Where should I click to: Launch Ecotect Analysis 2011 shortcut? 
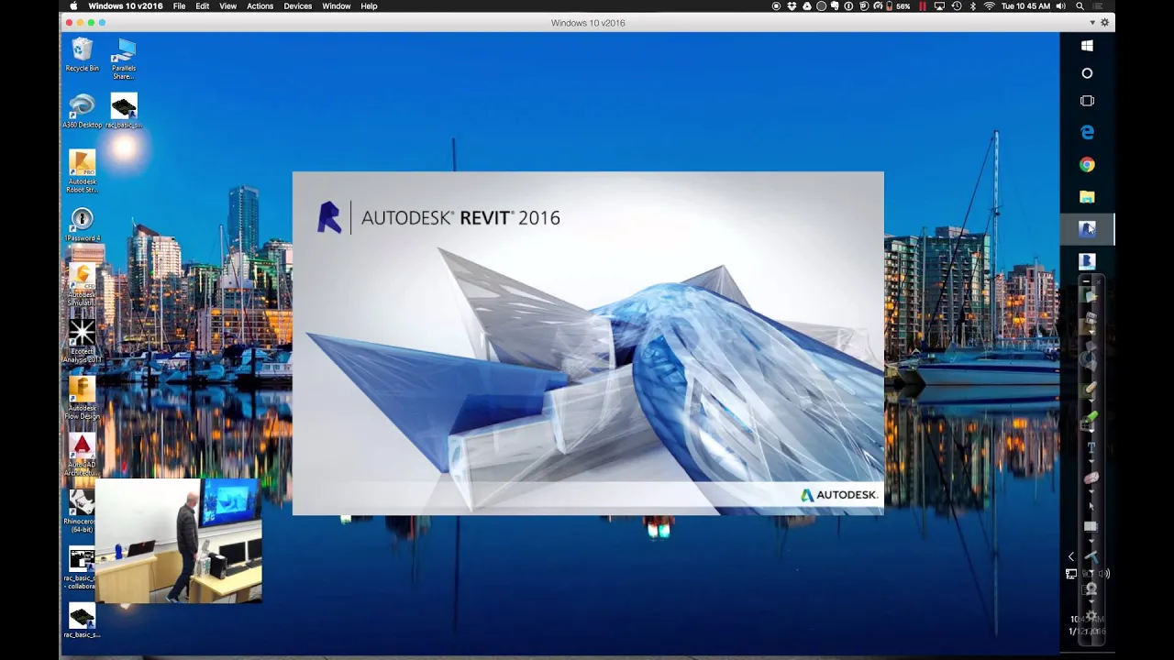click(82, 342)
